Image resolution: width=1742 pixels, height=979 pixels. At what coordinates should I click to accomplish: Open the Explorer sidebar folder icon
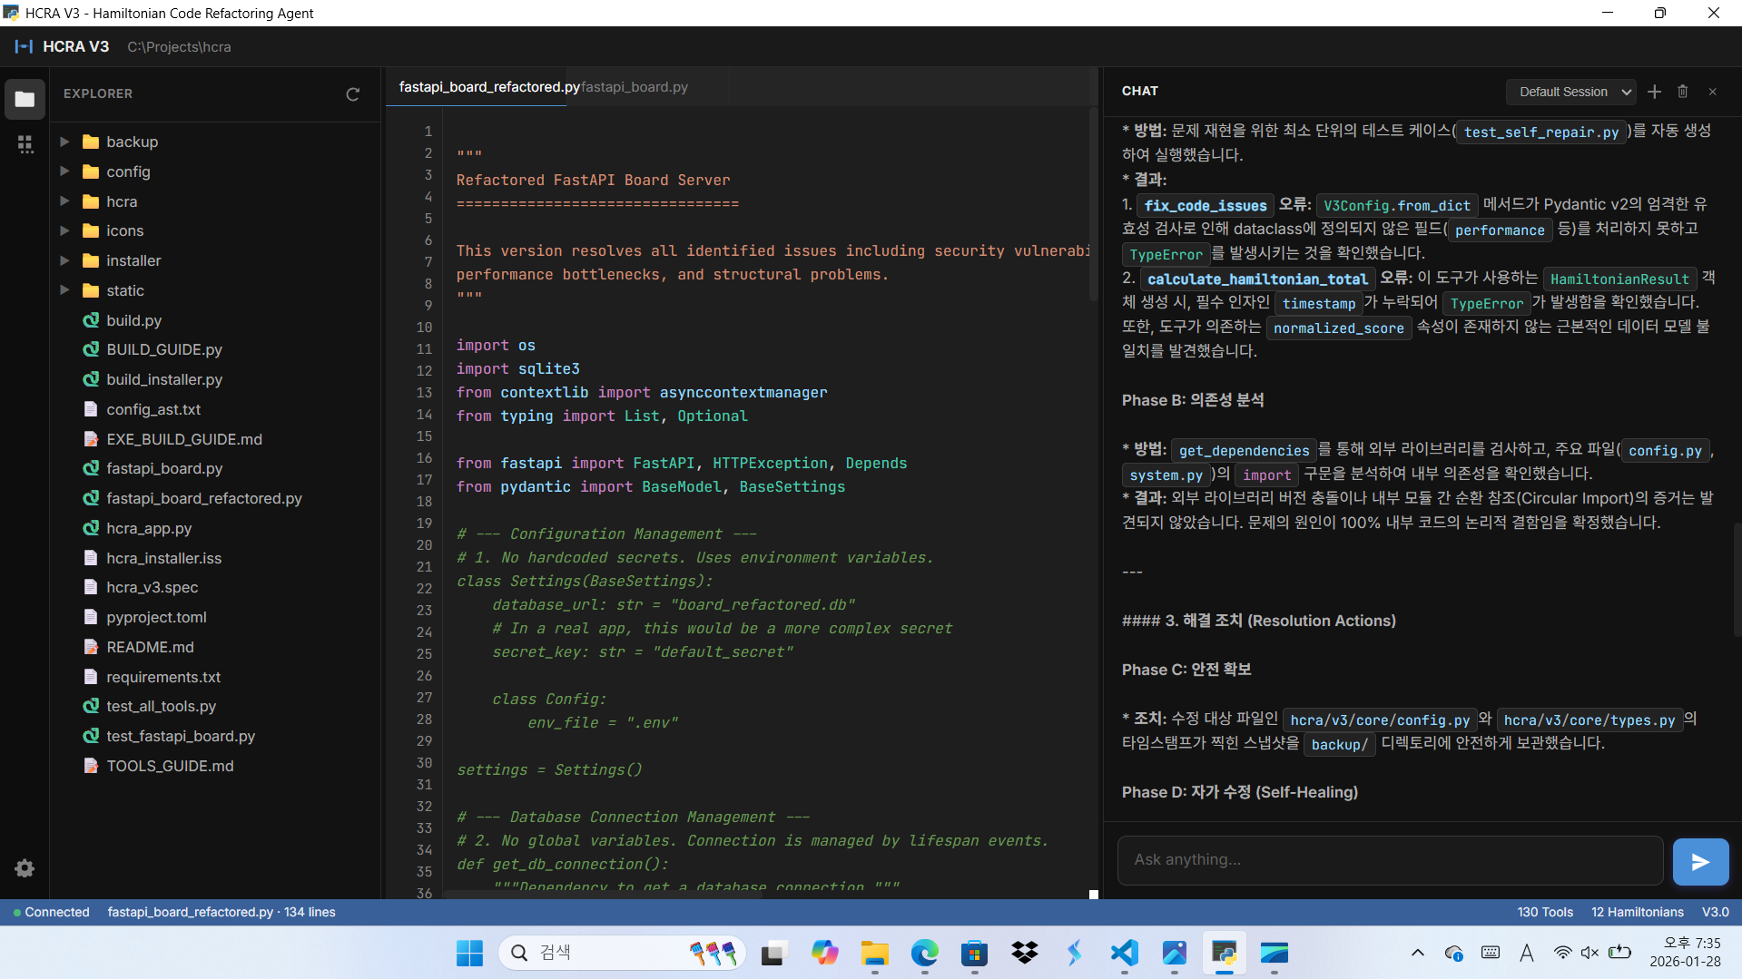pos(25,99)
